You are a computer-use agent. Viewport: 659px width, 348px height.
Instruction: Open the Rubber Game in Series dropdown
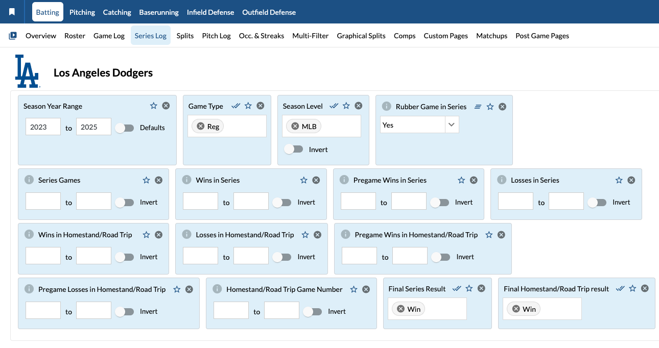pos(452,125)
